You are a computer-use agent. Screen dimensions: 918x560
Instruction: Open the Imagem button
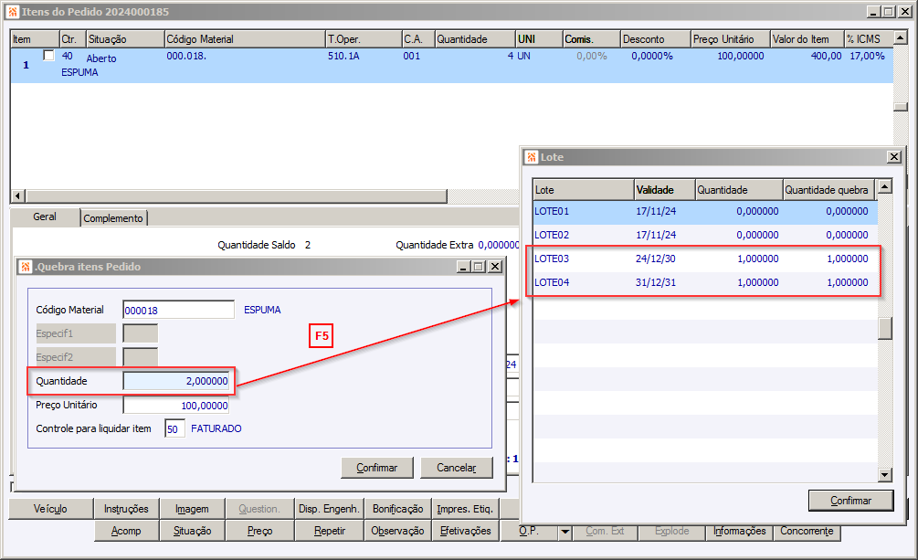click(x=192, y=509)
